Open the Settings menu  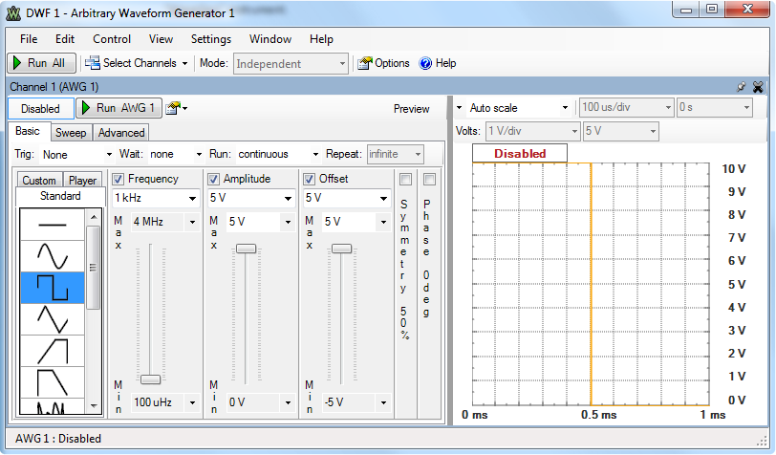211,39
